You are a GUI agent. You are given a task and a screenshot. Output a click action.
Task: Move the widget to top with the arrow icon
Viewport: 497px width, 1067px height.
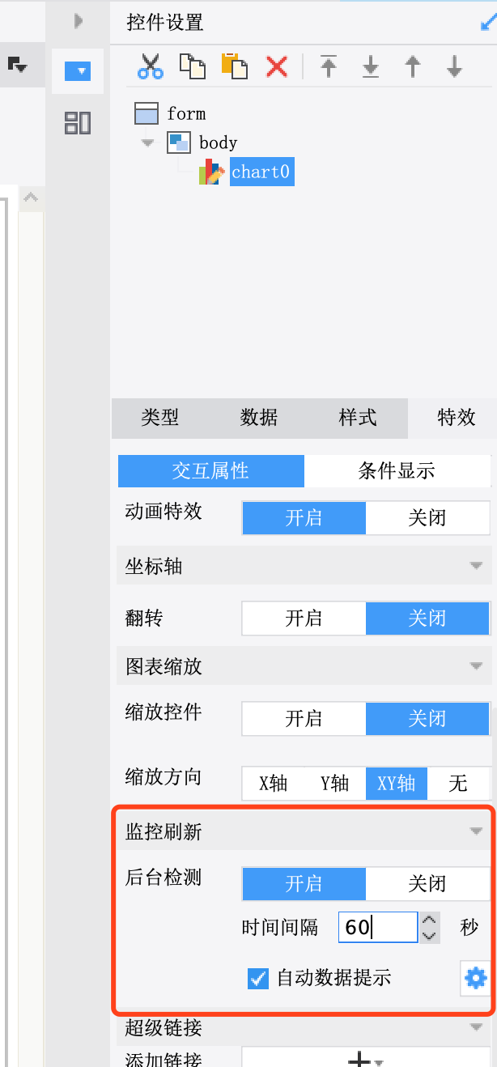point(328,66)
